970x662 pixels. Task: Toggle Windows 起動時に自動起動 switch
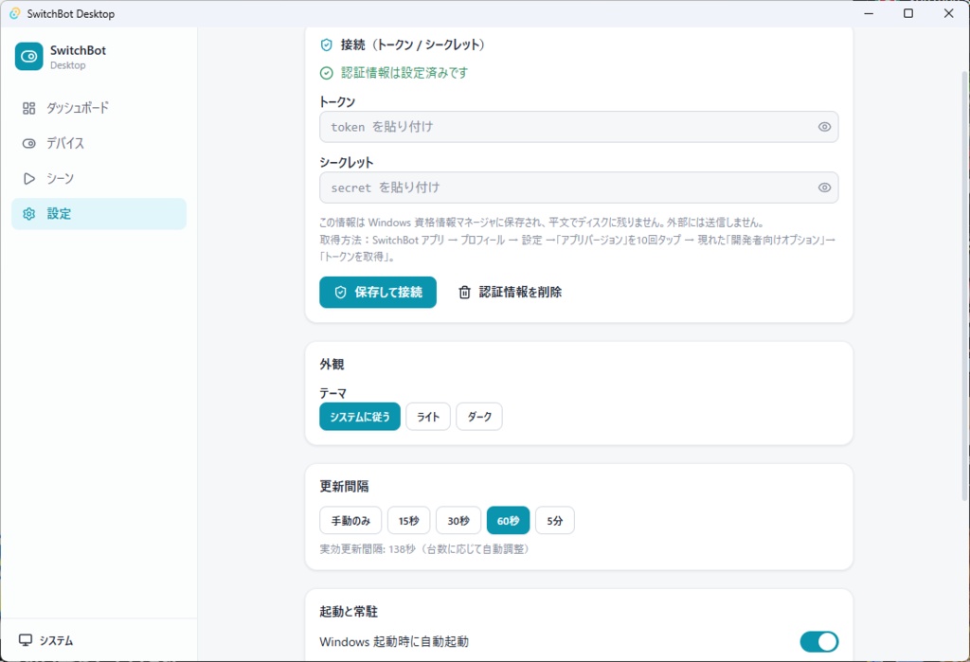(x=819, y=641)
